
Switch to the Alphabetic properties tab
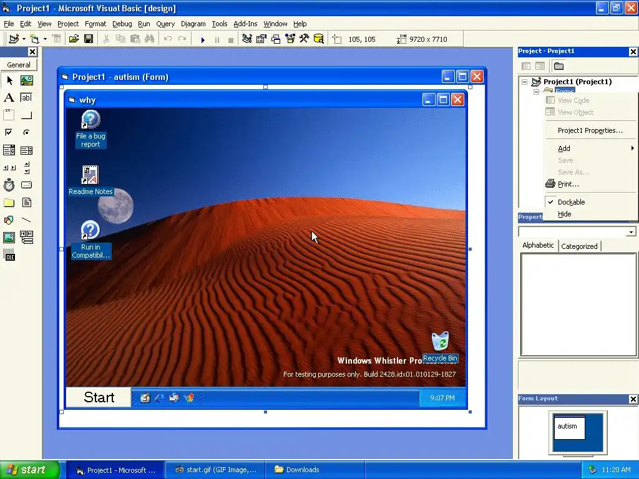click(538, 245)
